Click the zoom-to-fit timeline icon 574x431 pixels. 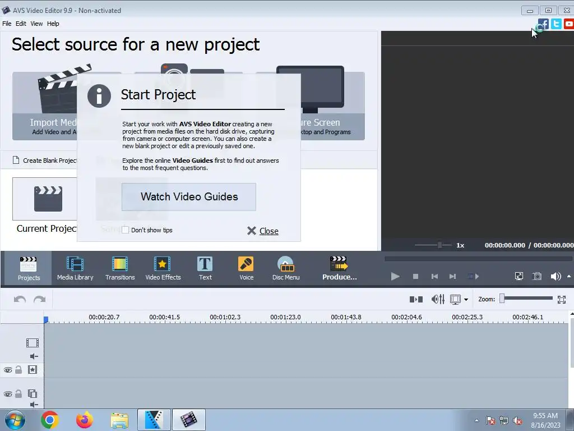click(562, 300)
